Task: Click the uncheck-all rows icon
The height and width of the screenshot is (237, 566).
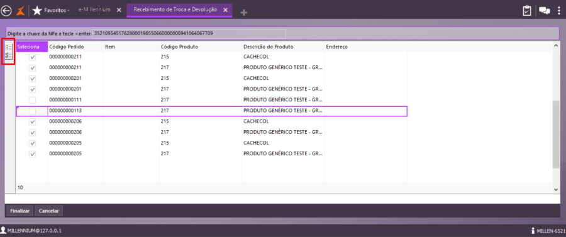Action: (x=9, y=47)
